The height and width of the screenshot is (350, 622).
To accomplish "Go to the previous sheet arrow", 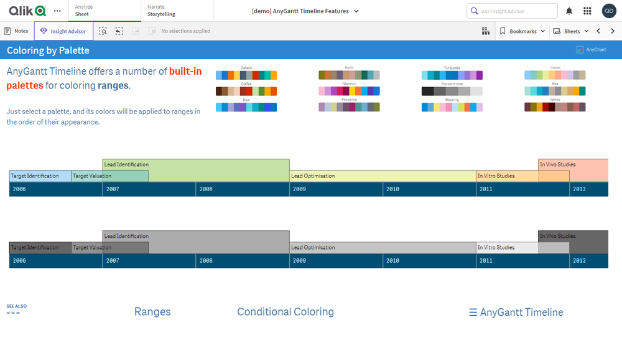I will point(598,31).
